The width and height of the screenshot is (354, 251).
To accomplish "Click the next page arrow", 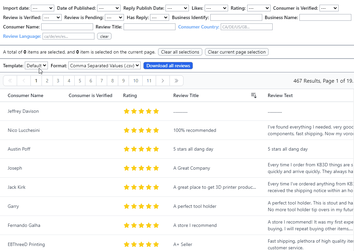I will 162,81.
